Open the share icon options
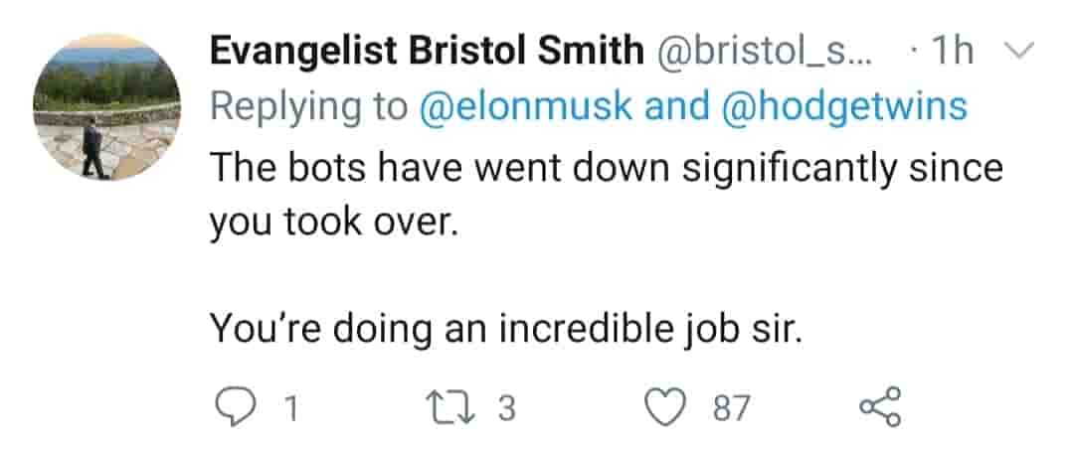The height and width of the screenshot is (450, 1074). pyautogui.click(x=879, y=407)
